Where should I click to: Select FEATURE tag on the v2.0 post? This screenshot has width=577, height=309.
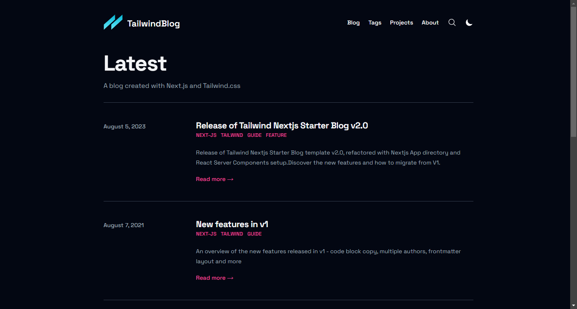pyautogui.click(x=276, y=135)
